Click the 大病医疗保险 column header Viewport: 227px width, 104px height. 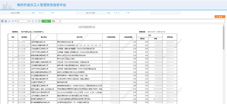[x=111, y=37]
